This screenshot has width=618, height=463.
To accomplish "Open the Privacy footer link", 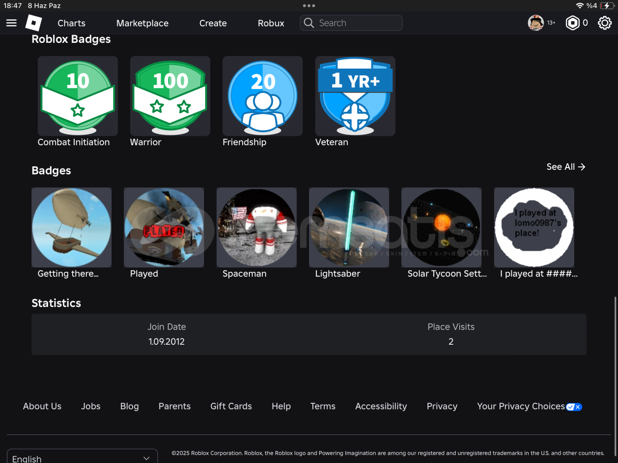I will point(442,406).
